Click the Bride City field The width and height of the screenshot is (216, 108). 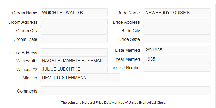tap(177, 30)
